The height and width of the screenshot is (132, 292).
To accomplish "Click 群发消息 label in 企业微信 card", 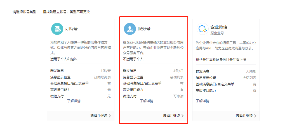I will click(x=202, y=71).
